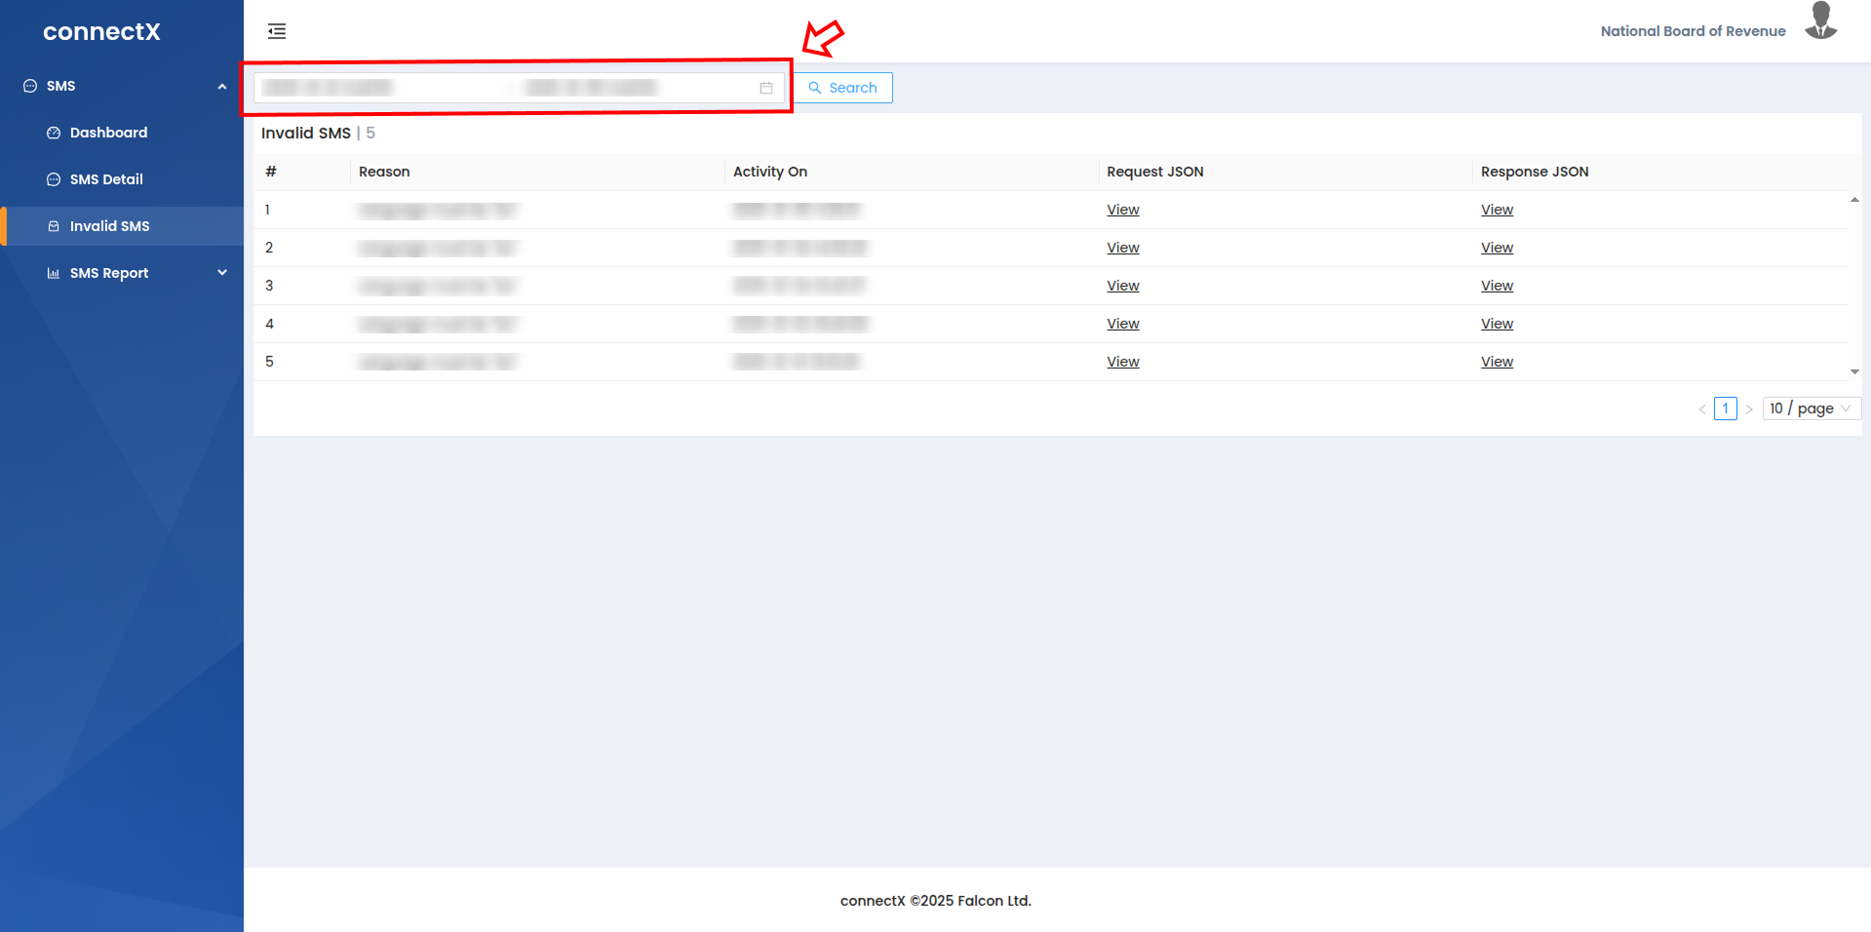Click the Invalid SMS sidebar icon
Image resolution: width=1871 pixels, height=932 pixels.
[54, 226]
